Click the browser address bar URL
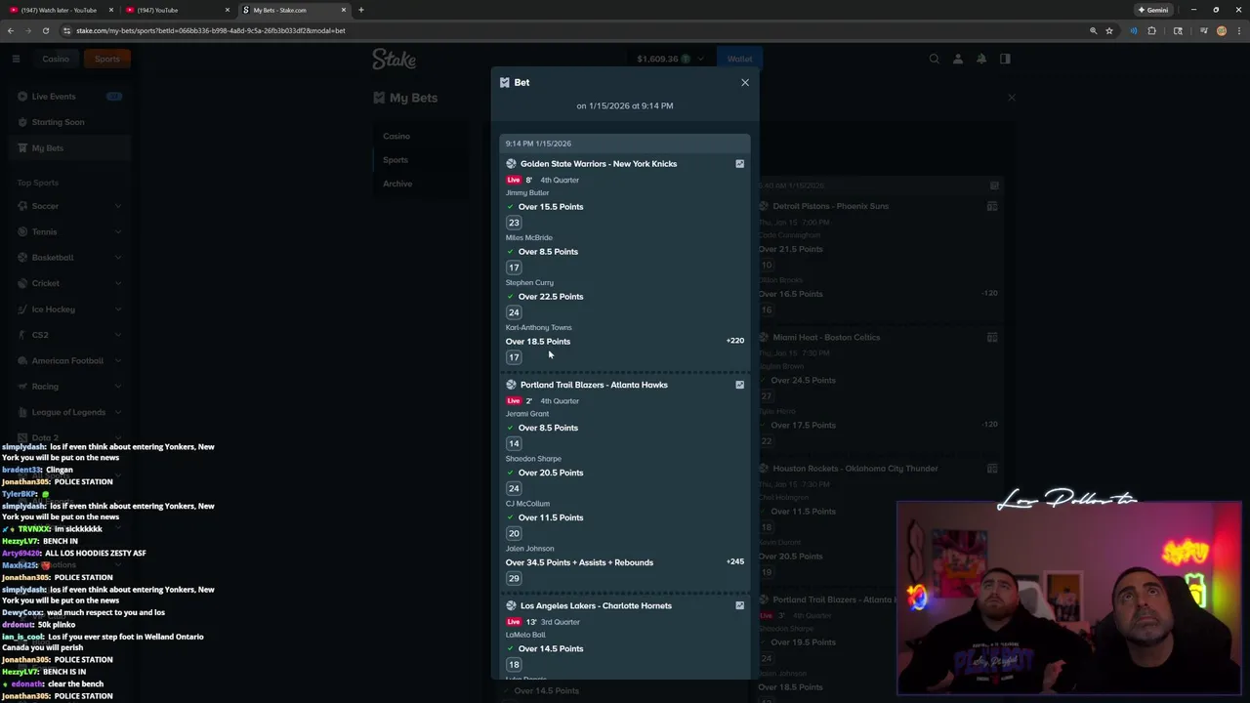The width and height of the screenshot is (1250, 703). click(x=211, y=30)
